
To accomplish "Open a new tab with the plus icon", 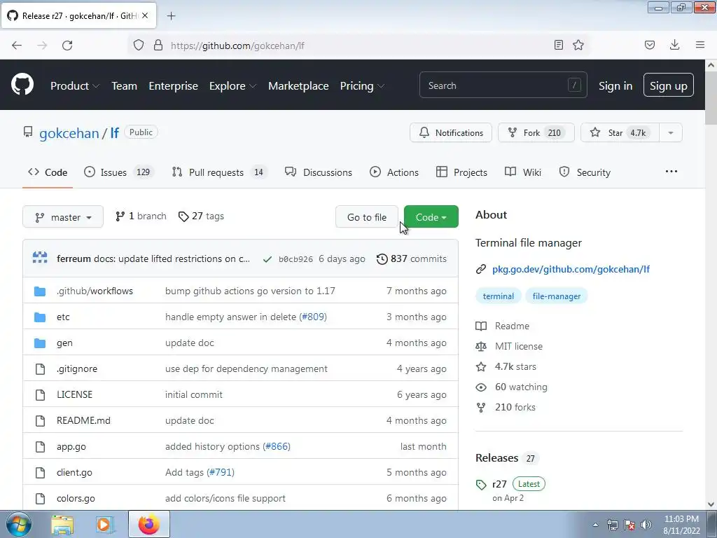I will pos(171,16).
